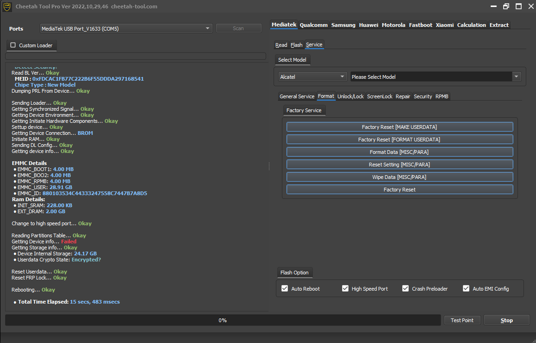Click the EMMC_USER 28.91 GB entry
This screenshot has height=343, width=536.
pos(43,187)
